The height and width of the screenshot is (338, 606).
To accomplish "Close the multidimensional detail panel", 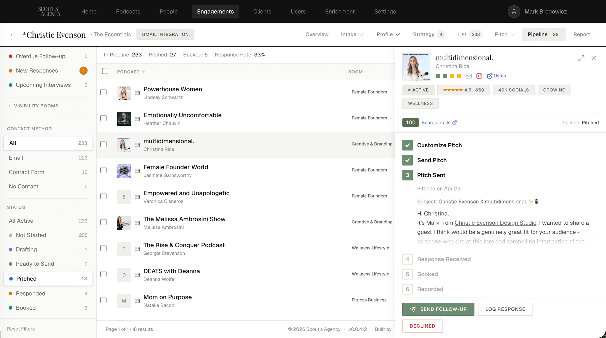I will tap(594, 58).
